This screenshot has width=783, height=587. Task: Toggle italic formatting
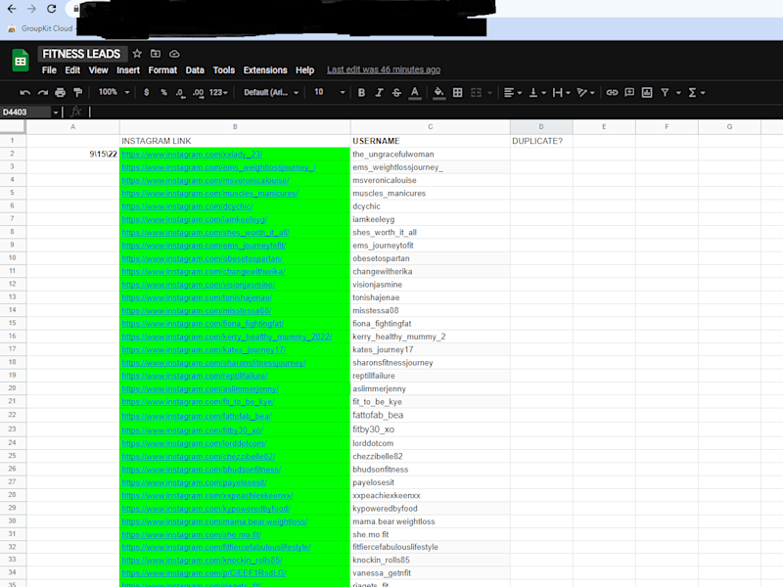pos(379,92)
